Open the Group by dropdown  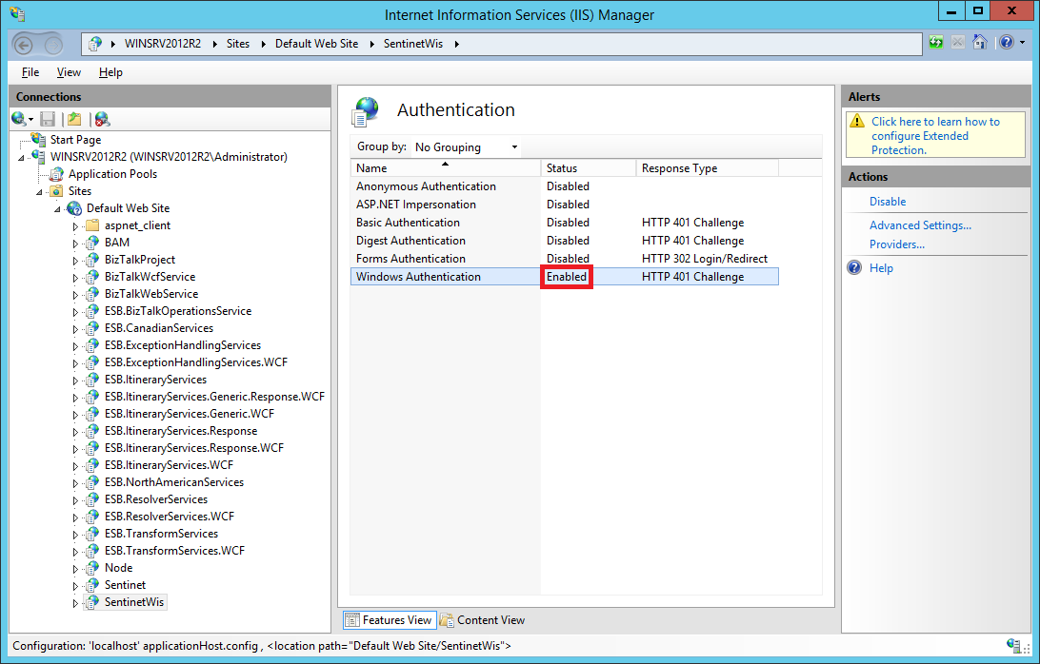coord(467,147)
